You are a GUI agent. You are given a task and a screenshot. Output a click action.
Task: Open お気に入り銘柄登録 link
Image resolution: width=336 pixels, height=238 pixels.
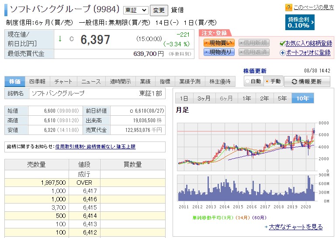click(x=309, y=43)
